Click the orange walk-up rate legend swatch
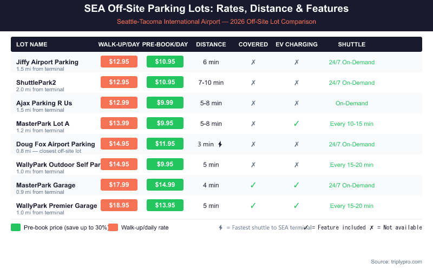Screen dimensions: 433x270 [x=113, y=227]
